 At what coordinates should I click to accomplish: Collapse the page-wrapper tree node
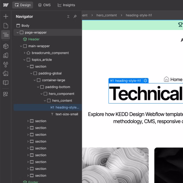18,33
